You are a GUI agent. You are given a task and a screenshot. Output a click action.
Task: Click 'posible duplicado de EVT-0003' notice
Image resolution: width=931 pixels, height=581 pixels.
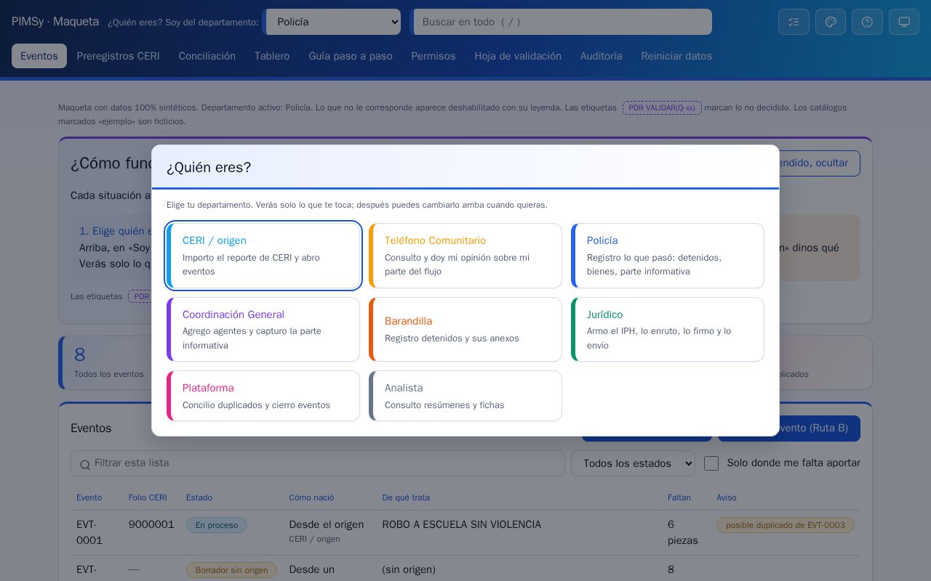(x=786, y=525)
